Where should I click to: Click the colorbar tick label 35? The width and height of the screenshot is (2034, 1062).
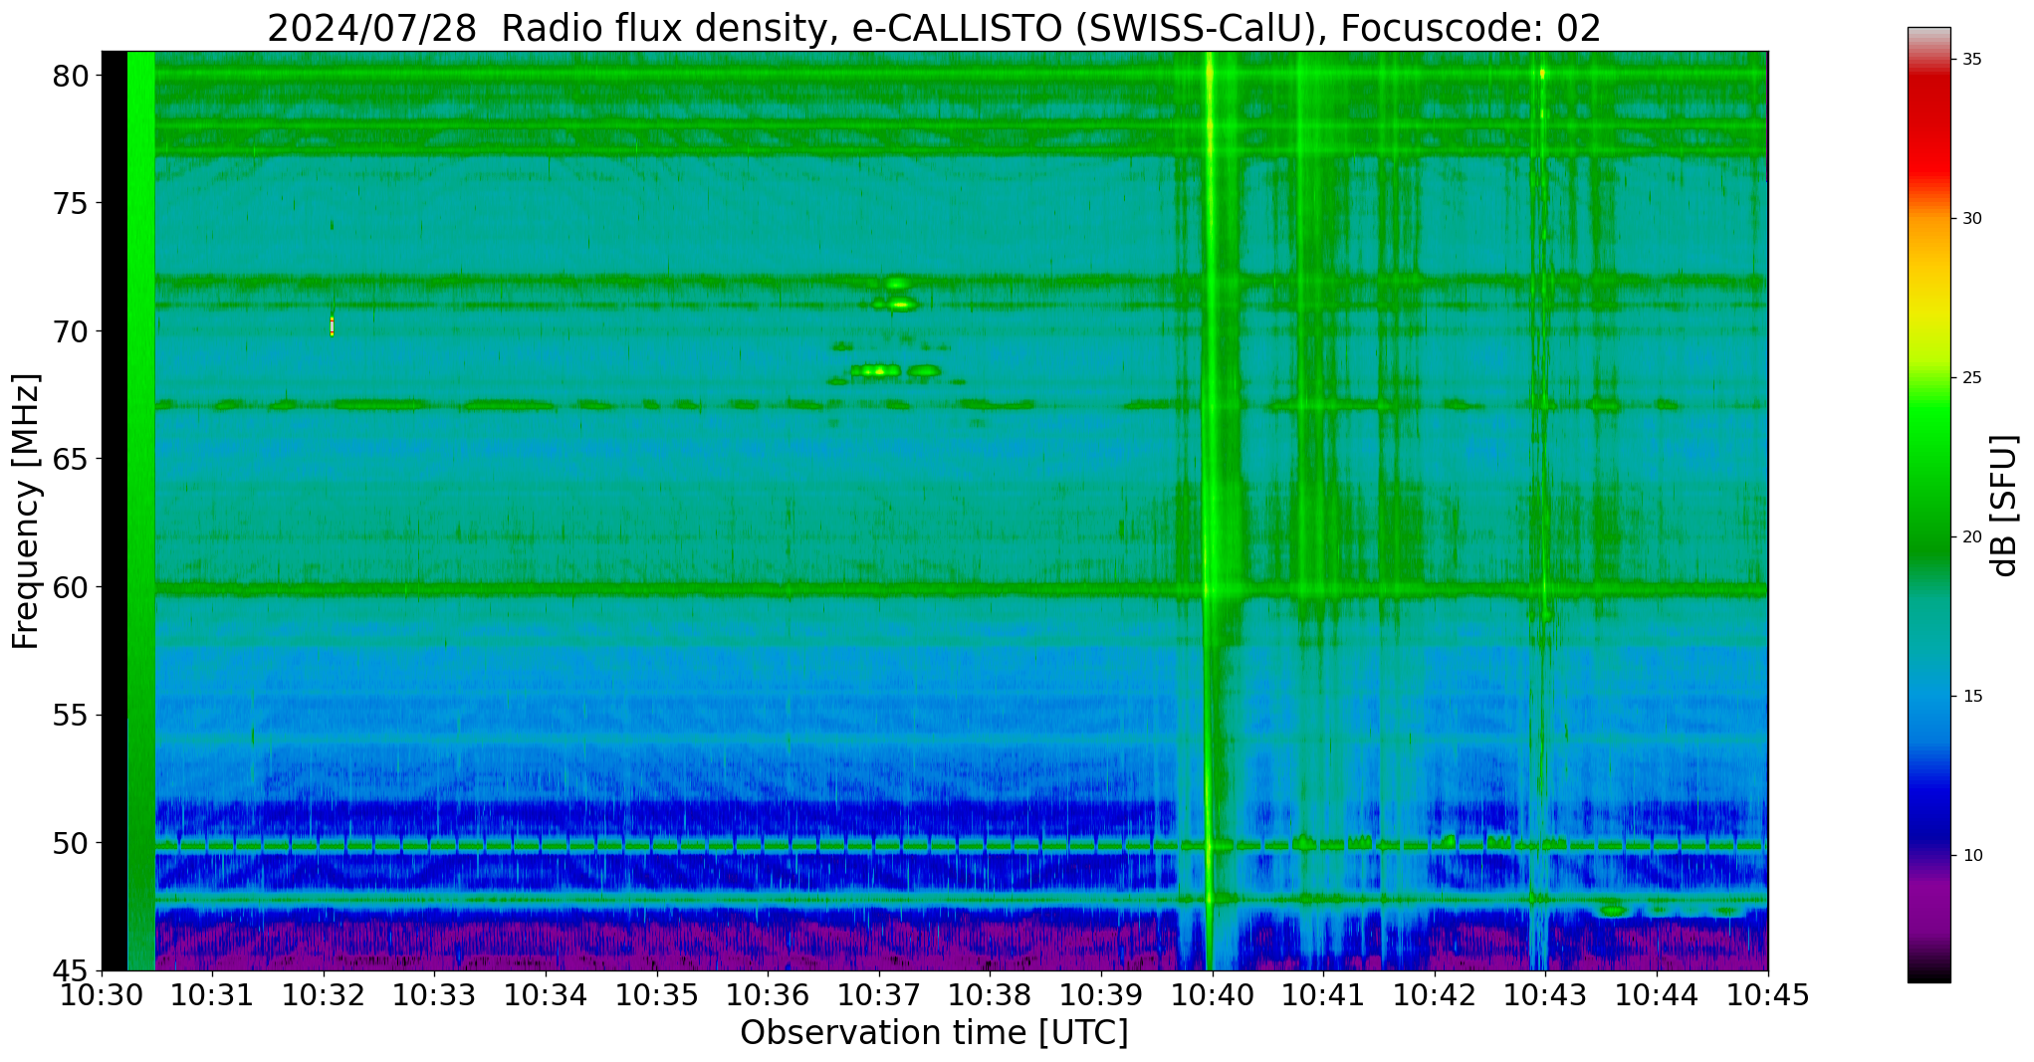click(x=1971, y=59)
